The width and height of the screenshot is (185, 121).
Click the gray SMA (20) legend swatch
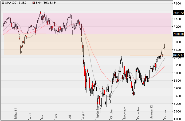(x=3, y=3)
